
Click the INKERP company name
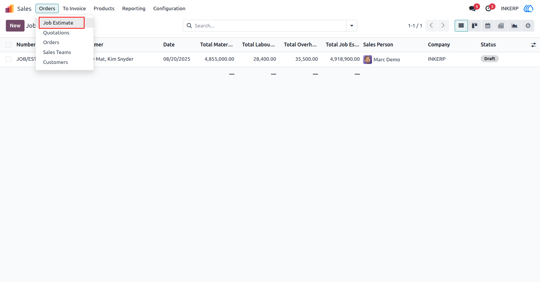[x=510, y=8]
